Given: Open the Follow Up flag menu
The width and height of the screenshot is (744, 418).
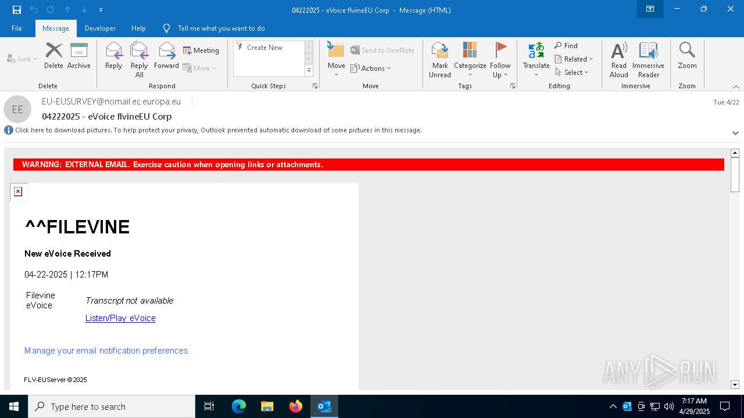Looking at the screenshot, I should (x=500, y=59).
